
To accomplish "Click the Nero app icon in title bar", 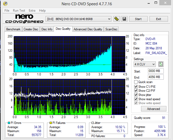I will tap(5, 3).
